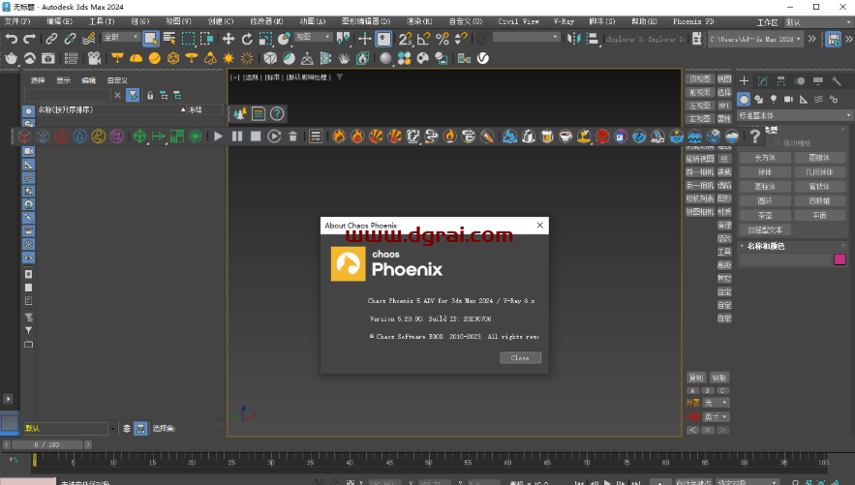Screen dimensions: 855x485
Task: Click the Phoenix toolbar help question mark
Action: (755, 136)
